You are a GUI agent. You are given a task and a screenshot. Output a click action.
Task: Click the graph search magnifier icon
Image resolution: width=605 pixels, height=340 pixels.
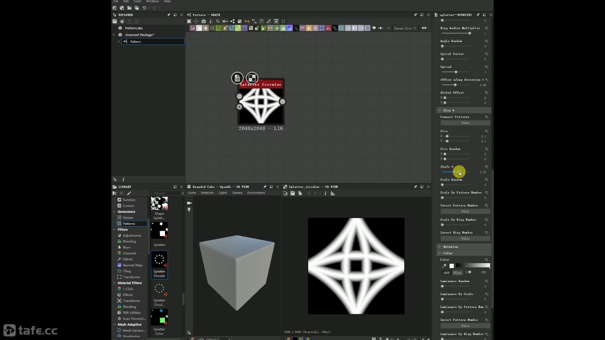pyautogui.click(x=218, y=21)
